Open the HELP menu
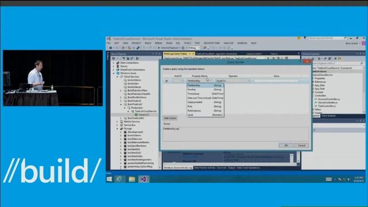 (254, 43)
